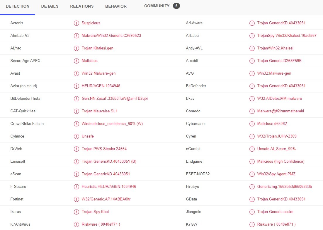Click the alert icon in the Alibaba row
This screenshot has height=230, width=323.
pyautogui.click(x=252, y=36)
